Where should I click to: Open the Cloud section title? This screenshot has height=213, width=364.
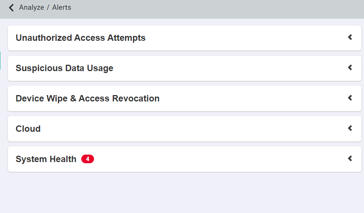pos(28,129)
